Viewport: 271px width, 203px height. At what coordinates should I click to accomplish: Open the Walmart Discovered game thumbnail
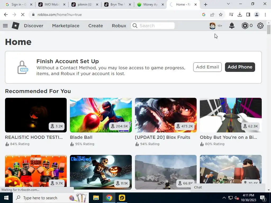point(101,172)
